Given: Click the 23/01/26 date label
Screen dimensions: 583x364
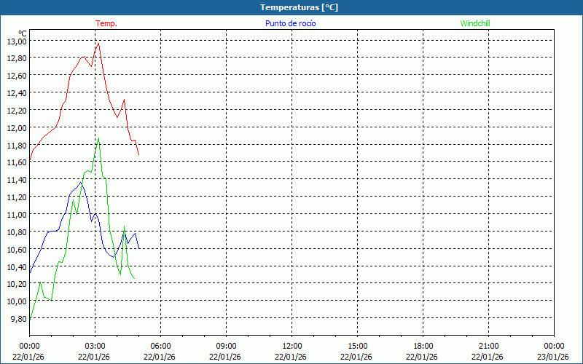Looking at the screenshot, I should [x=553, y=357].
